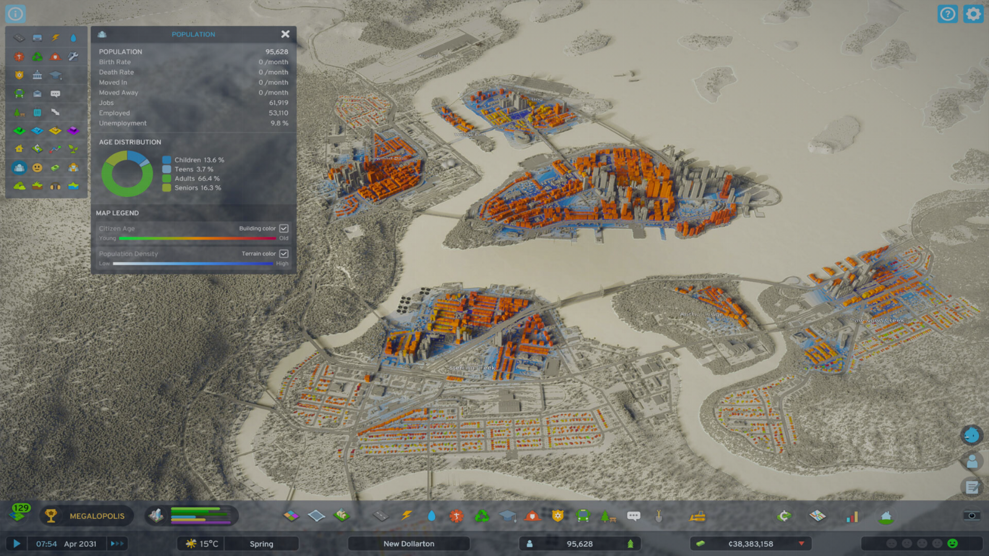Open the Police build menu in bottom toolbar
989x556 pixels.
pyautogui.click(x=558, y=516)
